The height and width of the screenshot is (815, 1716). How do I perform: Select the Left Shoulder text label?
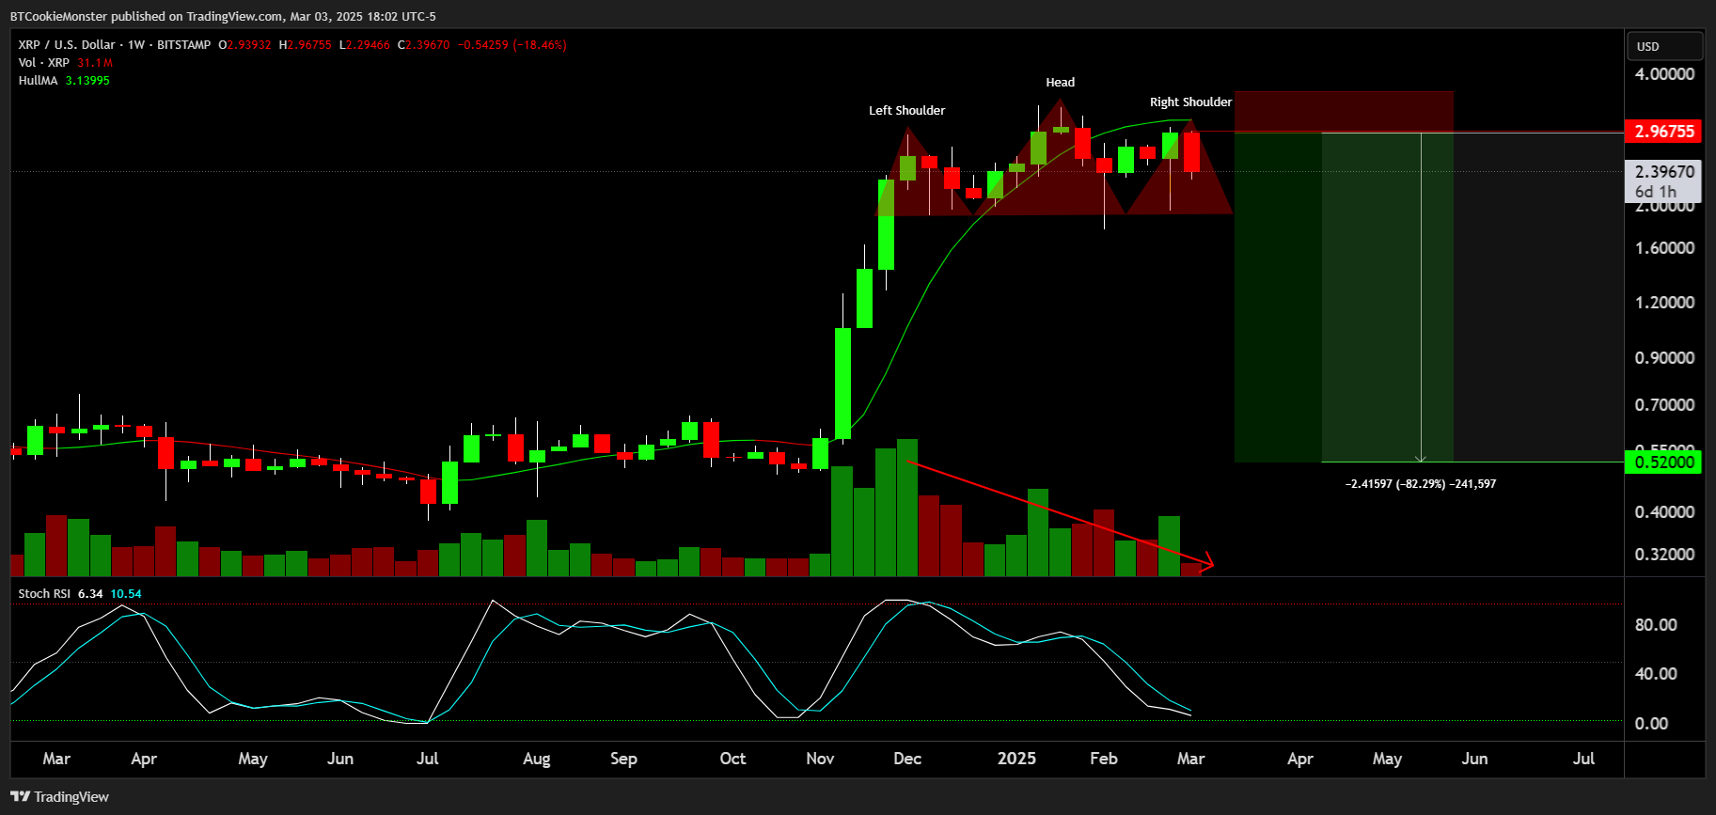coord(906,110)
